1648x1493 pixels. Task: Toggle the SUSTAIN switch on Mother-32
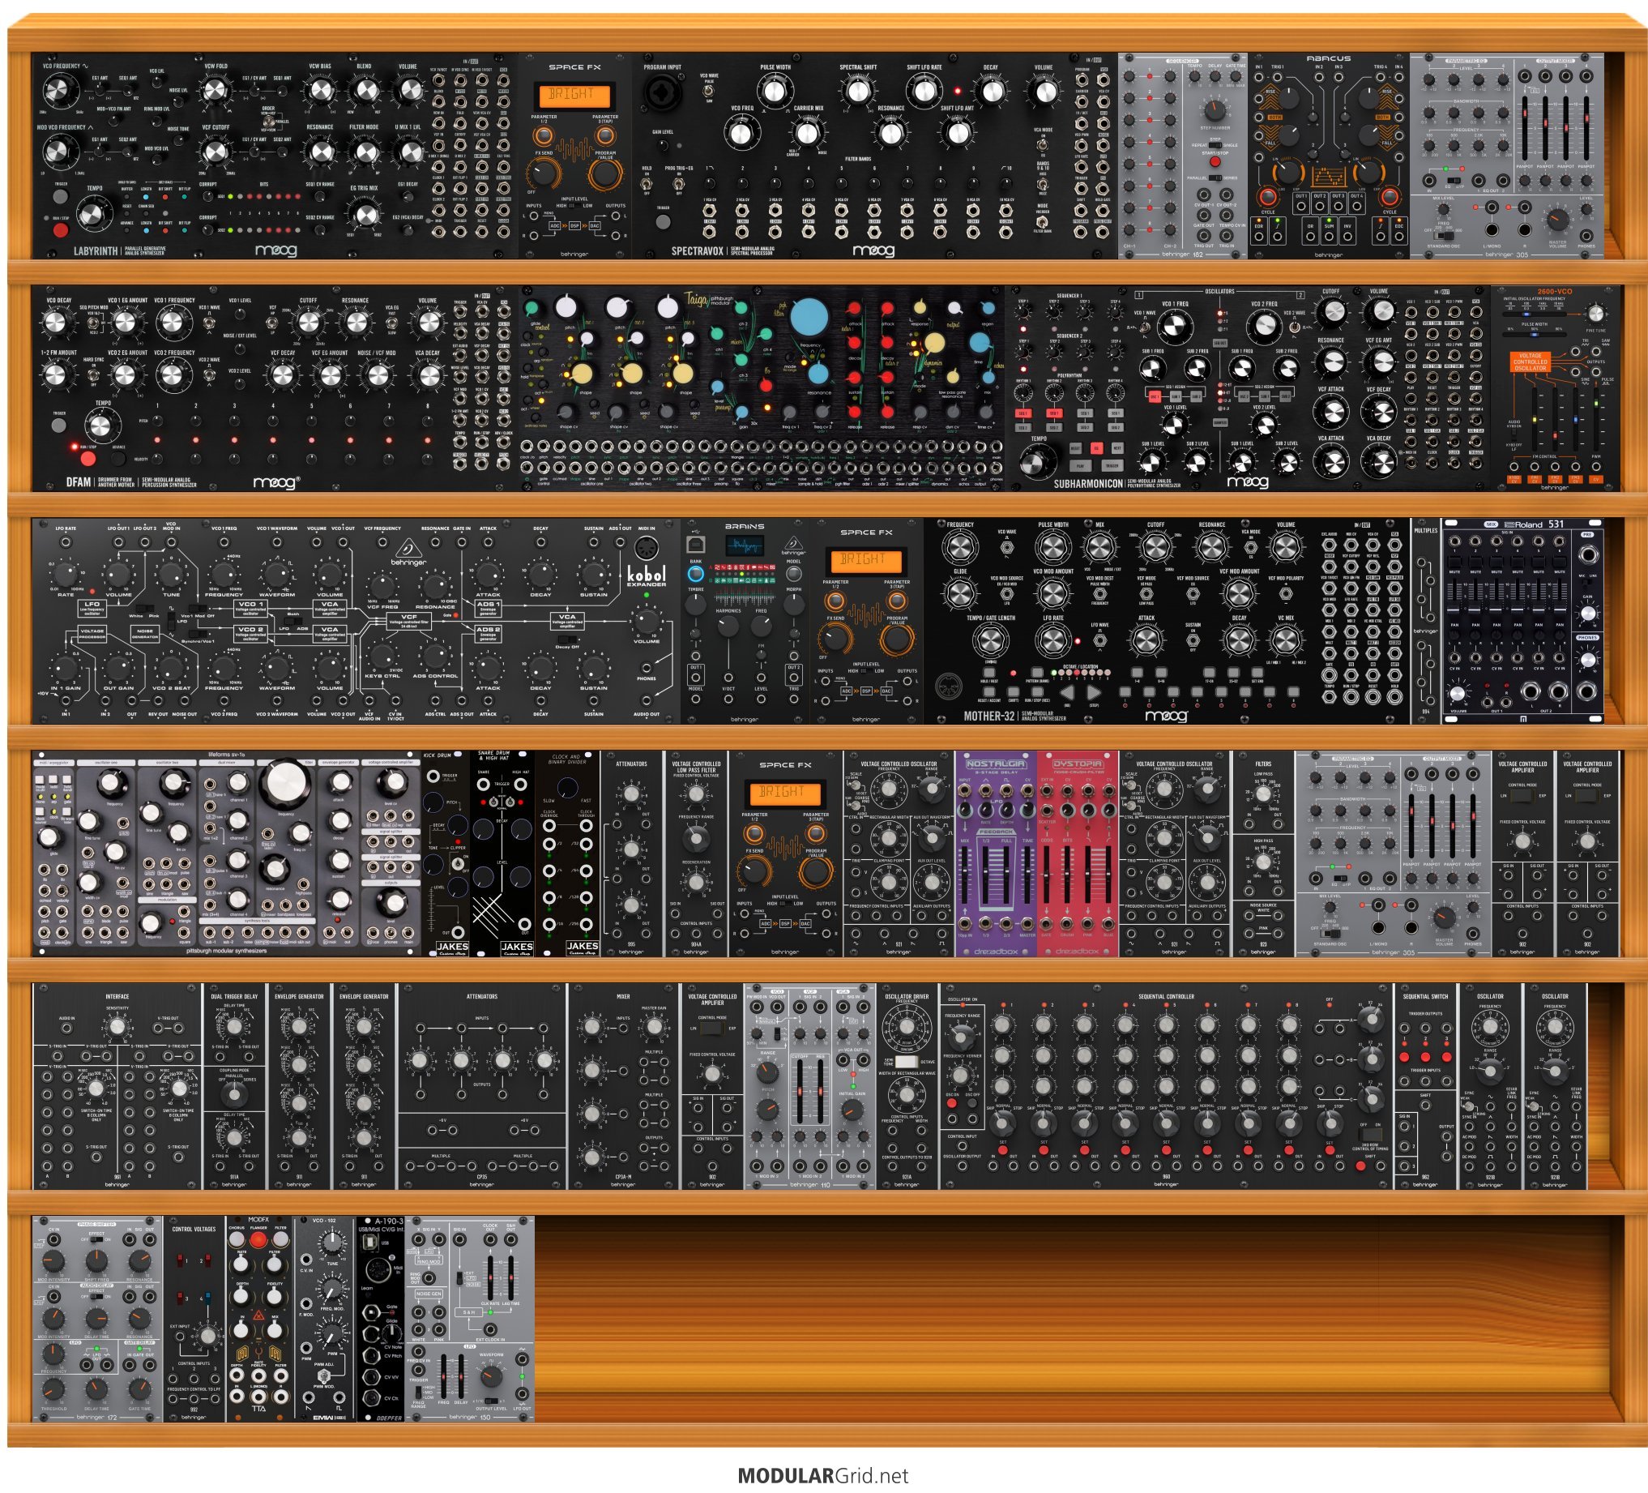[x=1193, y=640]
